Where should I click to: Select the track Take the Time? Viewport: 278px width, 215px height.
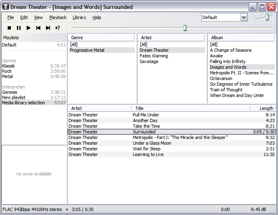(x=171, y=126)
